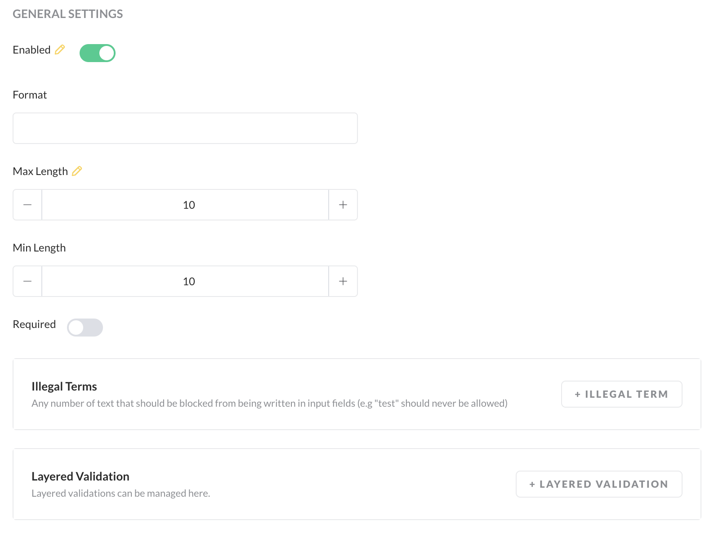The width and height of the screenshot is (714, 539).
Task: Click the Layered Validation heading
Action: pyautogui.click(x=80, y=476)
